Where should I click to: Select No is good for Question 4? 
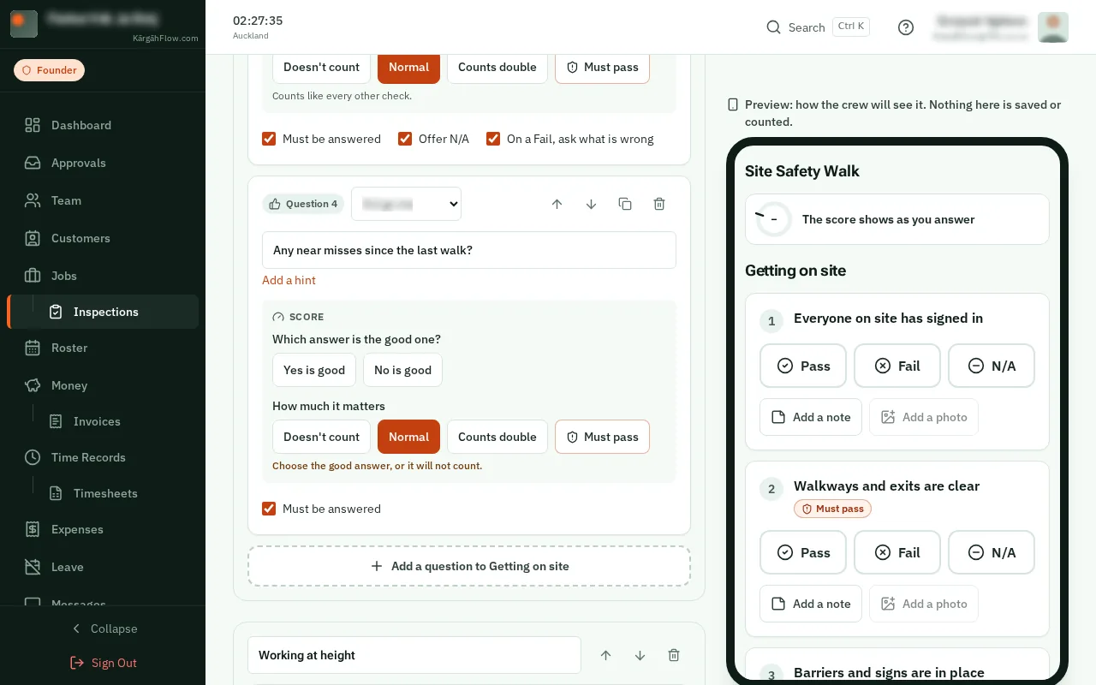[402, 370]
